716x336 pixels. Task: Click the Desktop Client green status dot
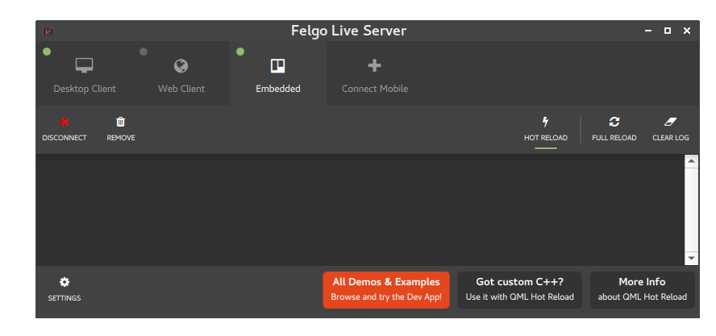(x=47, y=52)
